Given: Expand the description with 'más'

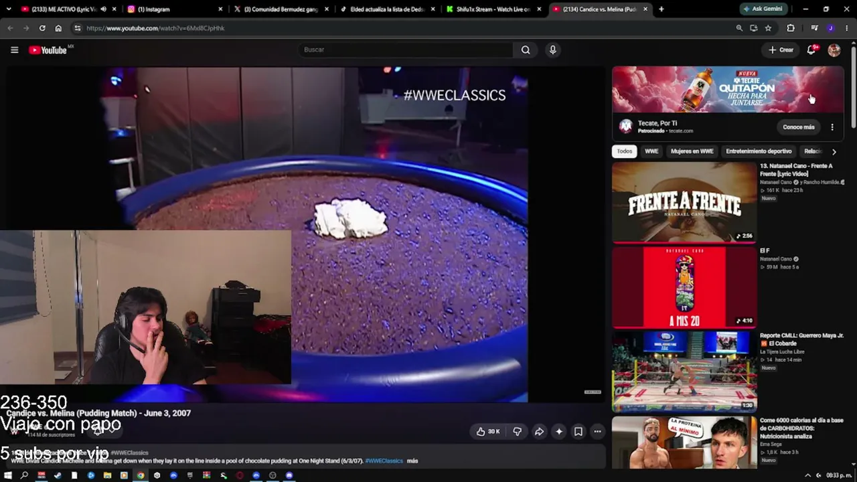Looking at the screenshot, I should pos(412,461).
